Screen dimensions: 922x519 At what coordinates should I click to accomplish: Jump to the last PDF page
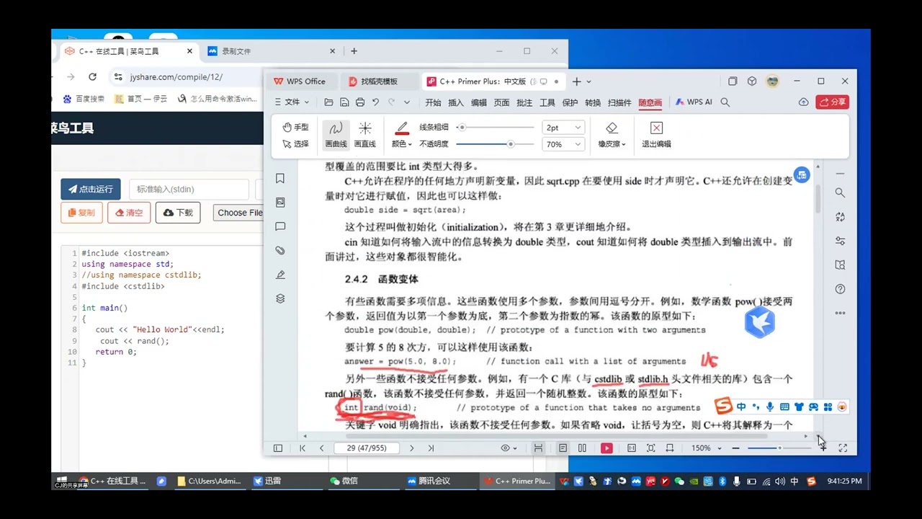pos(431,448)
